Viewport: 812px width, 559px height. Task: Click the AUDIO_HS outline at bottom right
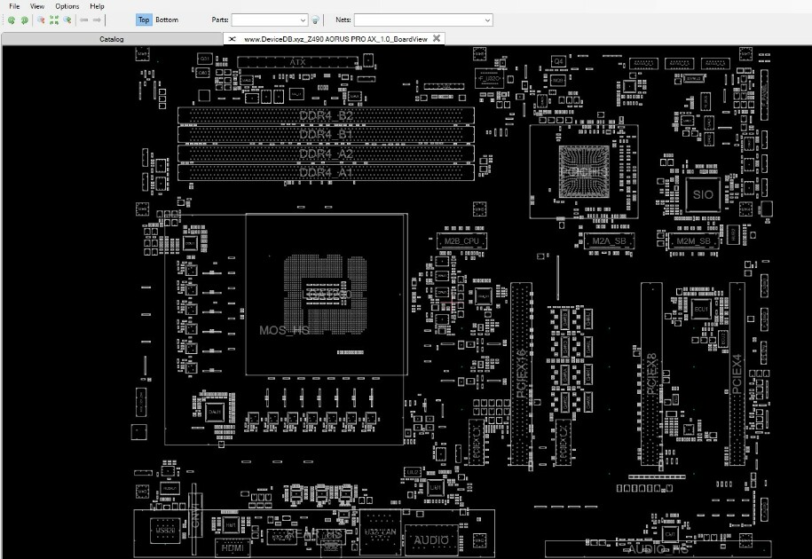(x=658, y=548)
